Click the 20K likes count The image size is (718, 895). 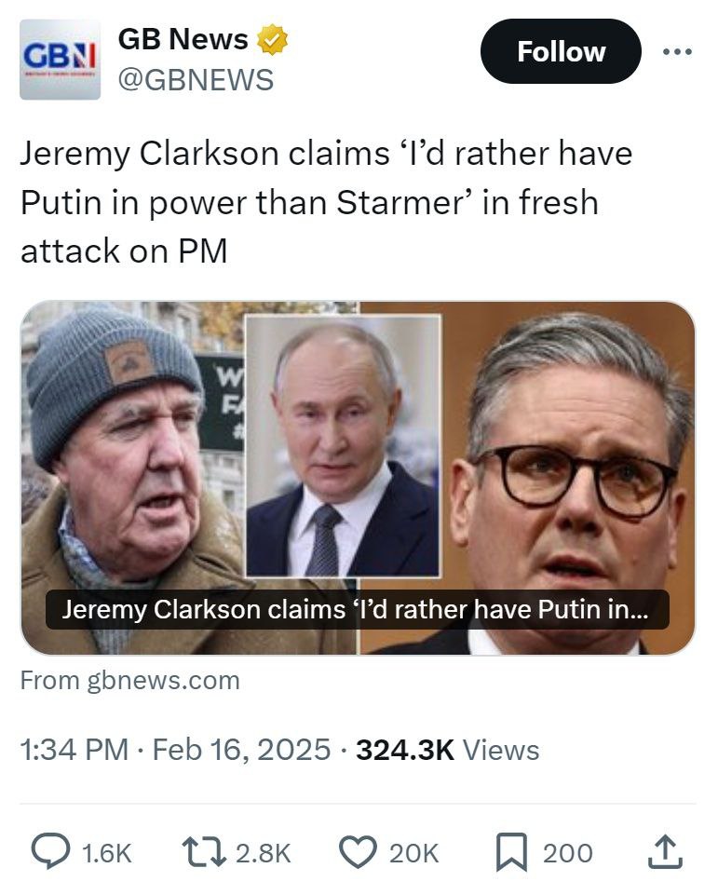[x=413, y=853]
